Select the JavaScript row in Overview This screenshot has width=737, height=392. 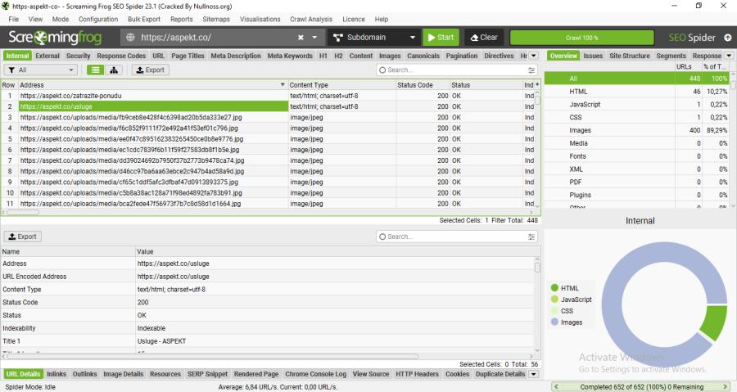tap(637, 104)
